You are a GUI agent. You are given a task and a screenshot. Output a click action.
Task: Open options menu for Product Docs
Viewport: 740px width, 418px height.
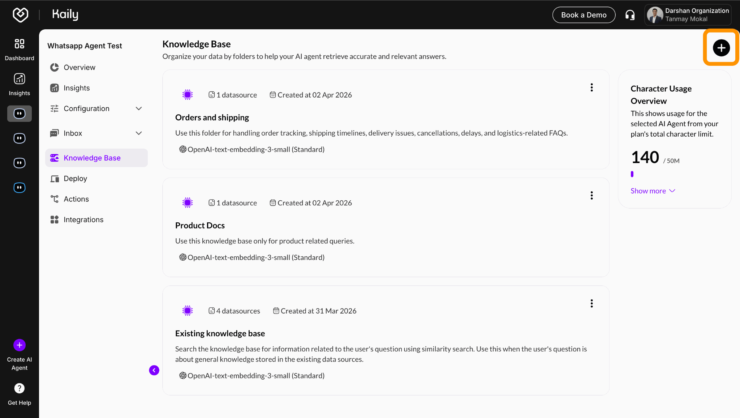click(x=591, y=196)
